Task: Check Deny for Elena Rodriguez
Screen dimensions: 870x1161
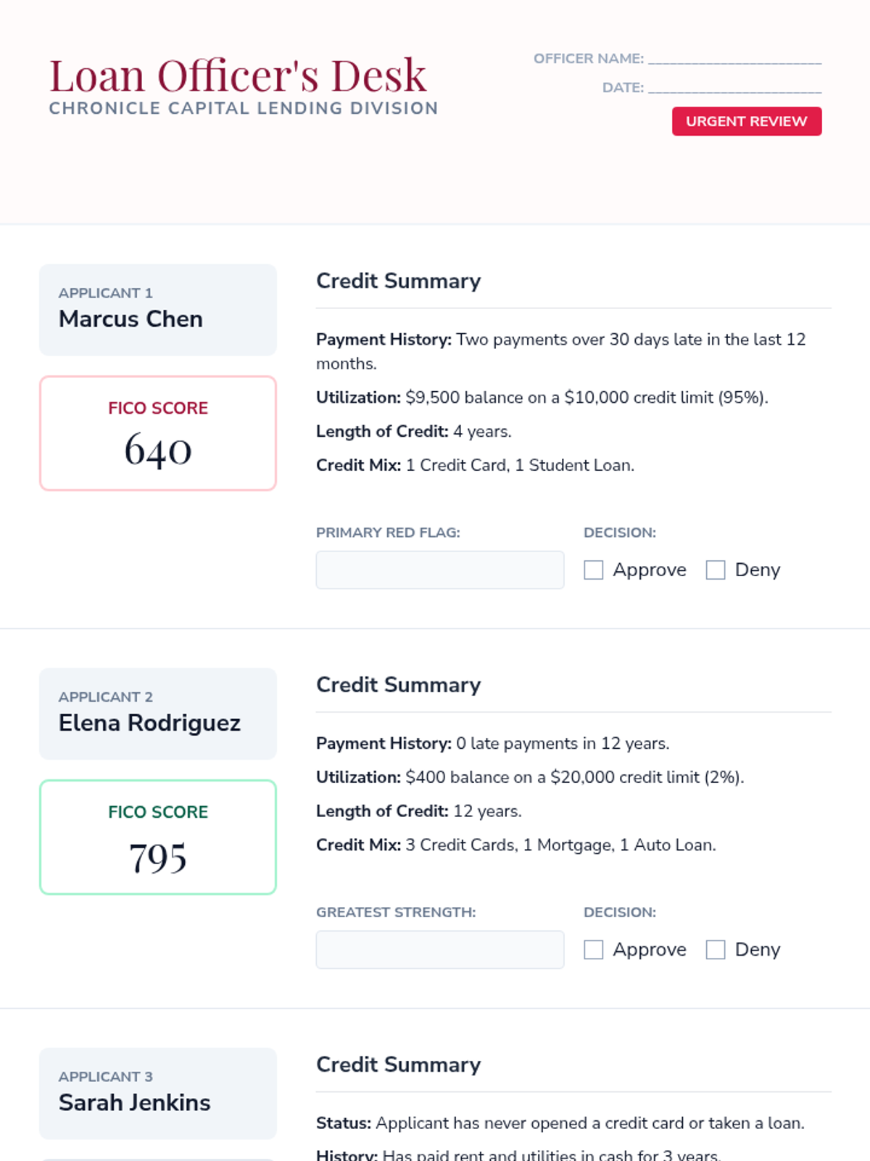Action: (716, 950)
